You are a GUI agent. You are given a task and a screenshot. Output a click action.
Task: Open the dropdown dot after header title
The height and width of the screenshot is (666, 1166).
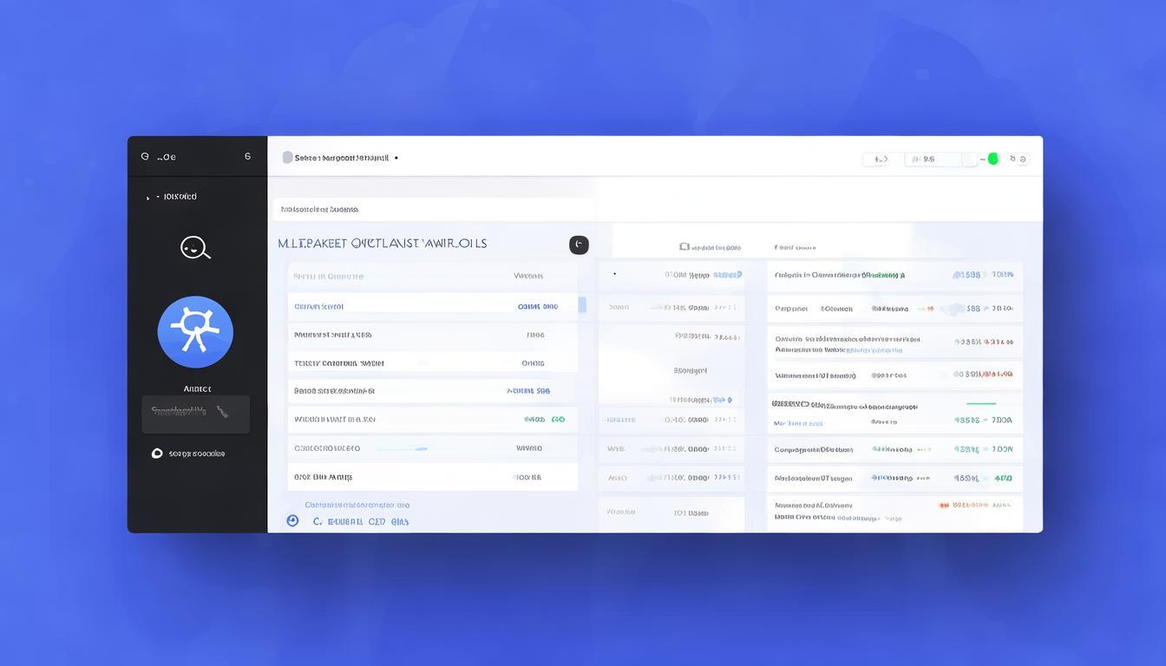point(396,159)
